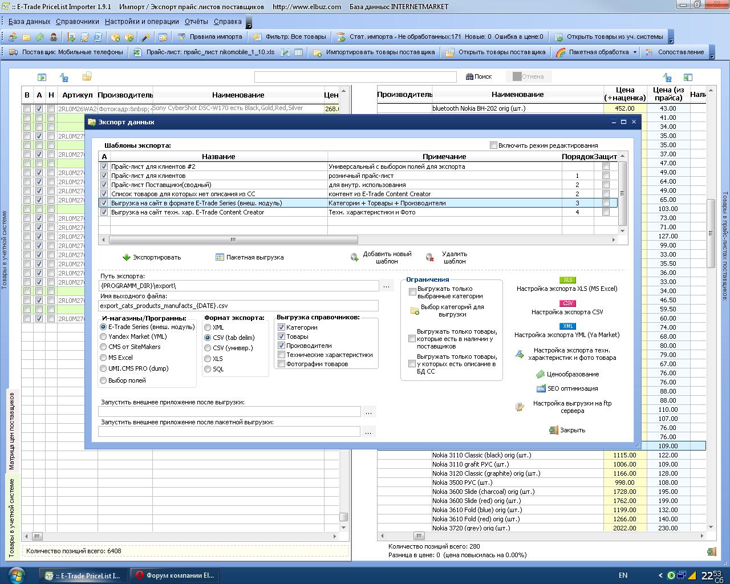Viewport: 730px width, 584px height.
Task: Click Открыть товары из уч. системы
Action: (x=609, y=36)
